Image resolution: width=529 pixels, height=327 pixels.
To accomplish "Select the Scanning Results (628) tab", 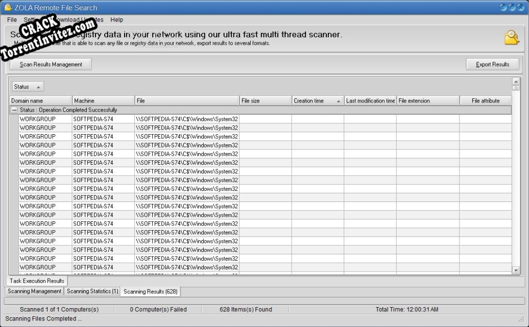I will [150, 291].
